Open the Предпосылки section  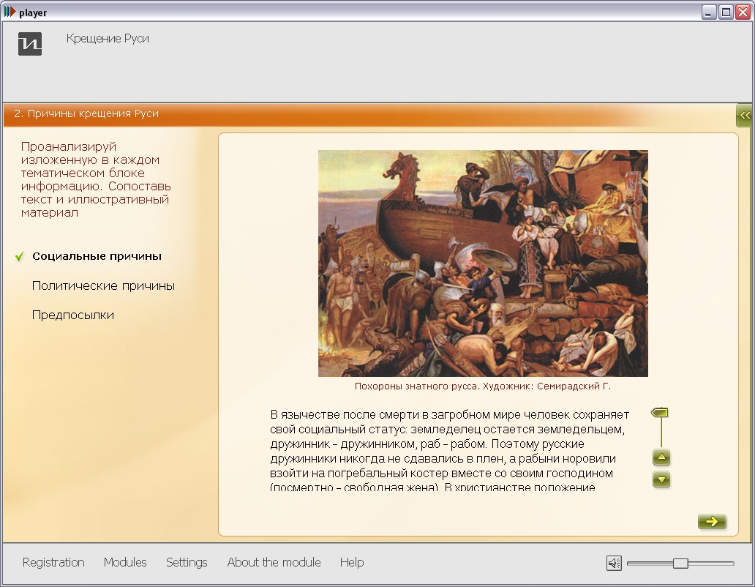[x=73, y=315]
